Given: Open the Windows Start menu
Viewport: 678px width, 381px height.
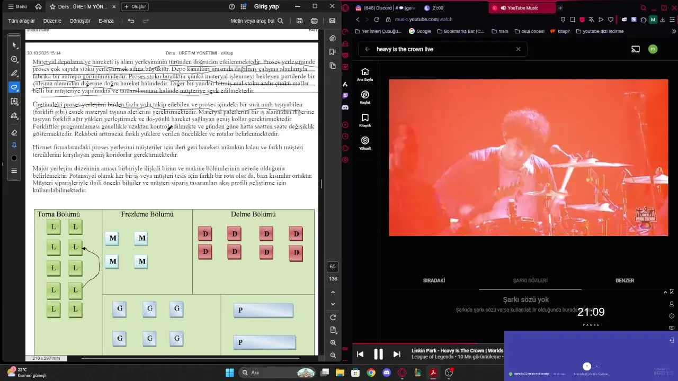Looking at the screenshot, I should coord(229,373).
